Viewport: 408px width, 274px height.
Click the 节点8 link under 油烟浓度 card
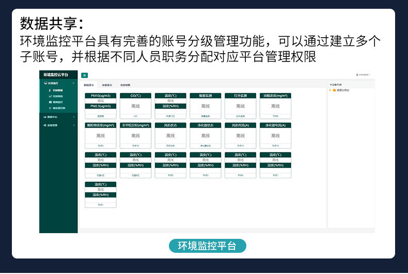(x=275, y=116)
